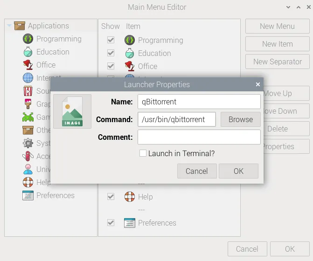Select Education flask icon in left tree
Screen dimensions: 313x261
(28, 52)
